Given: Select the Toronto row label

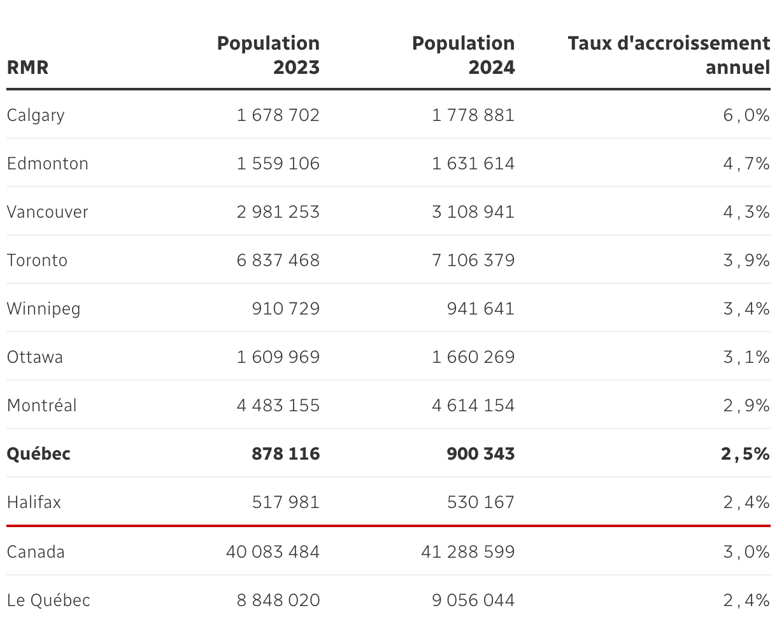Looking at the screenshot, I should click(x=37, y=260).
